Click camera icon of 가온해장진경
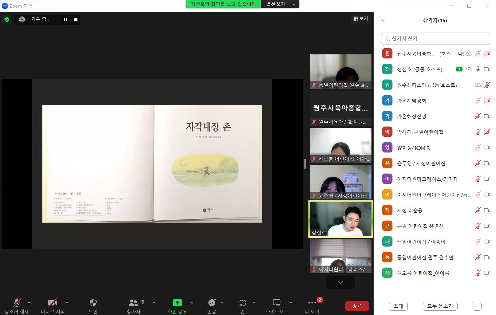The image size is (496, 315). click(x=487, y=116)
